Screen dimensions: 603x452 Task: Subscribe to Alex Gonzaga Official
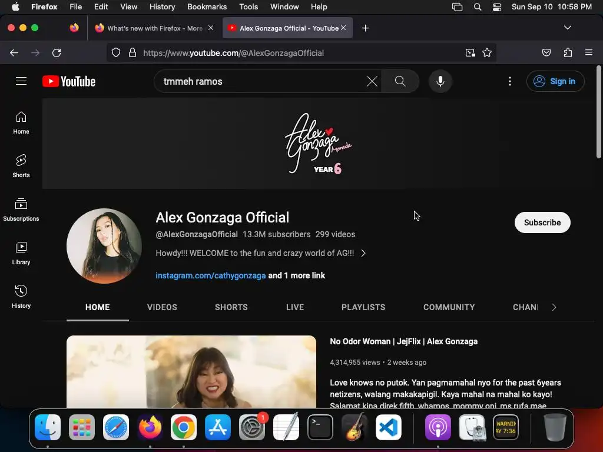coord(542,222)
